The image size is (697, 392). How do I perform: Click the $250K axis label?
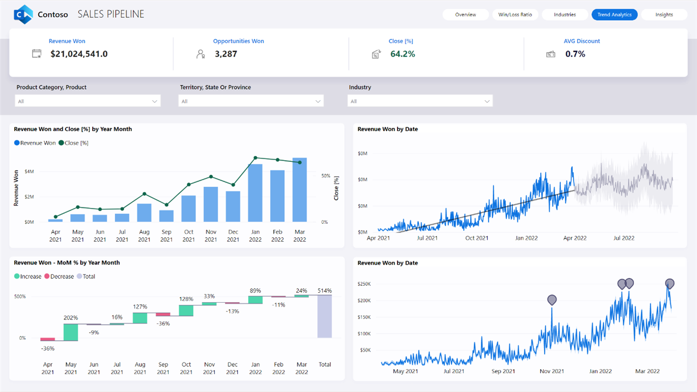pyautogui.click(x=364, y=284)
